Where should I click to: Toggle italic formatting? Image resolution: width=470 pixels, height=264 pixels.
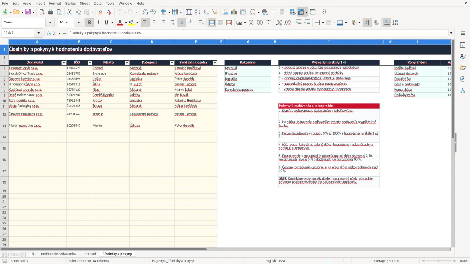[x=98, y=23]
